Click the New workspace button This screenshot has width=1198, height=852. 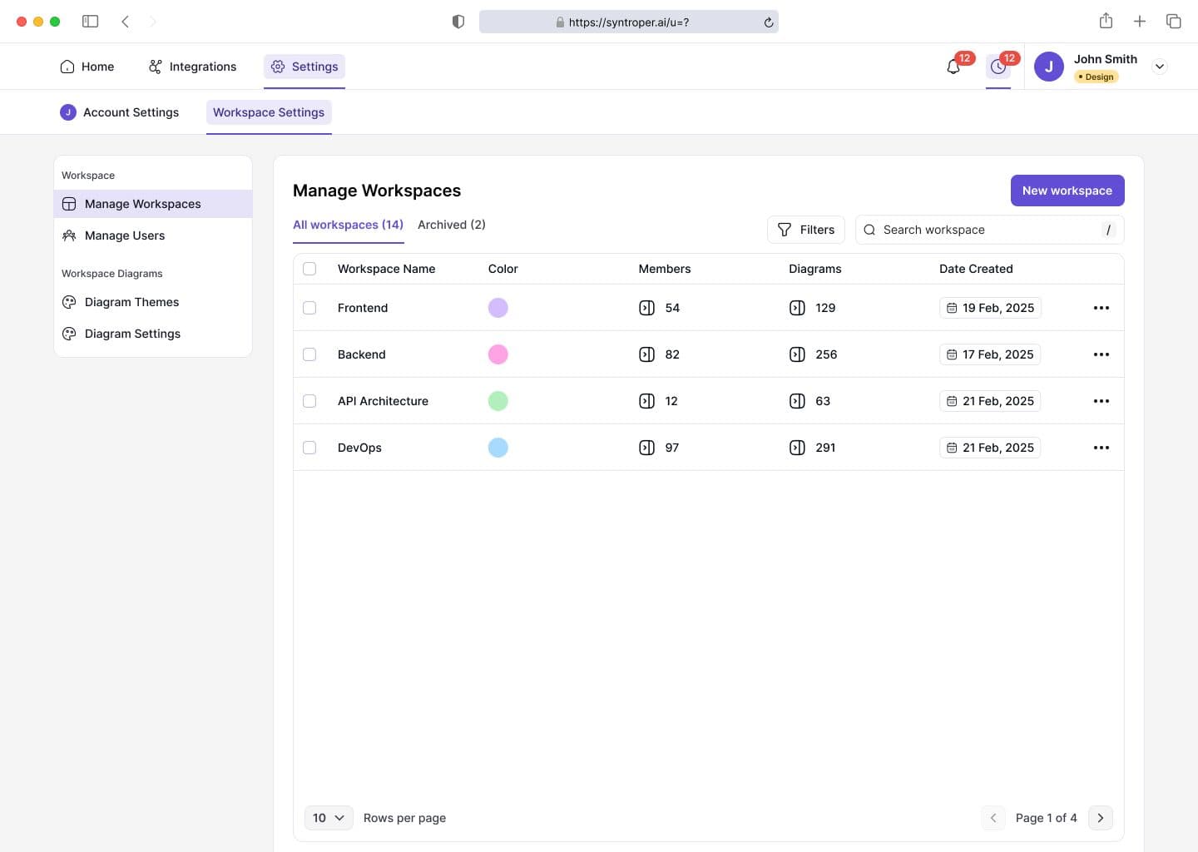point(1067,191)
